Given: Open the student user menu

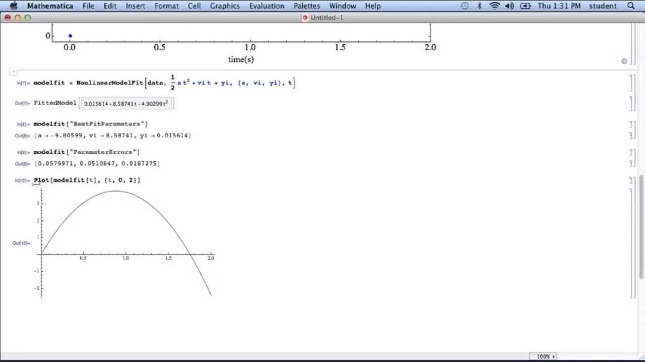Looking at the screenshot, I should tap(603, 6).
